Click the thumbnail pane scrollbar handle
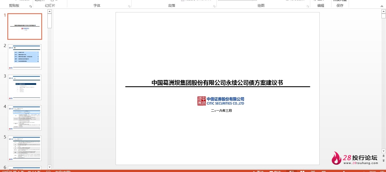 50,21
